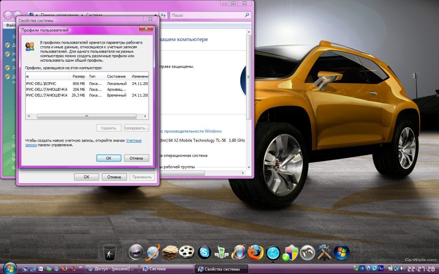Click the Windows flag orb in dock
The height and width of the screenshot is (274, 439).
click(x=342, y=253)
